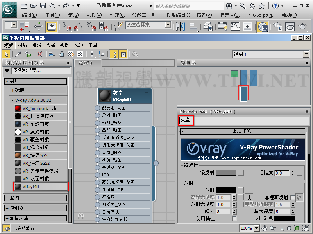Screen dimensions: 313x234
Task: Open the MAXScript(M) menu
Action: [x=261, y=15]
